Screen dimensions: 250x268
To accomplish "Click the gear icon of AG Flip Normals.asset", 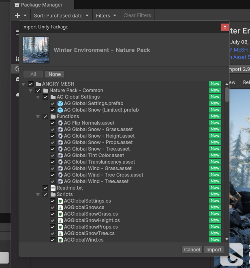I will click(x=60, y=123).
